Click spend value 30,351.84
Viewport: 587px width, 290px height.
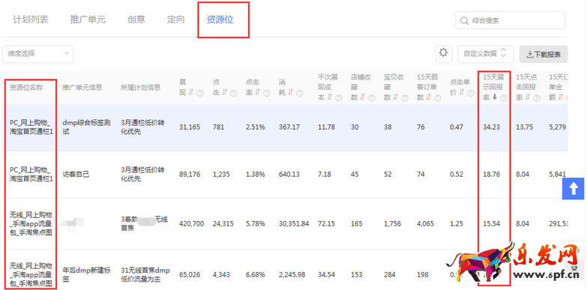pyautogui.click(x=294, y=224)
